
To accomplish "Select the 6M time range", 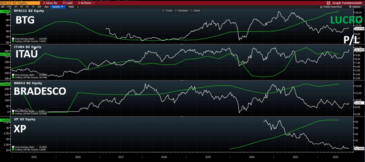I will 3,7.
